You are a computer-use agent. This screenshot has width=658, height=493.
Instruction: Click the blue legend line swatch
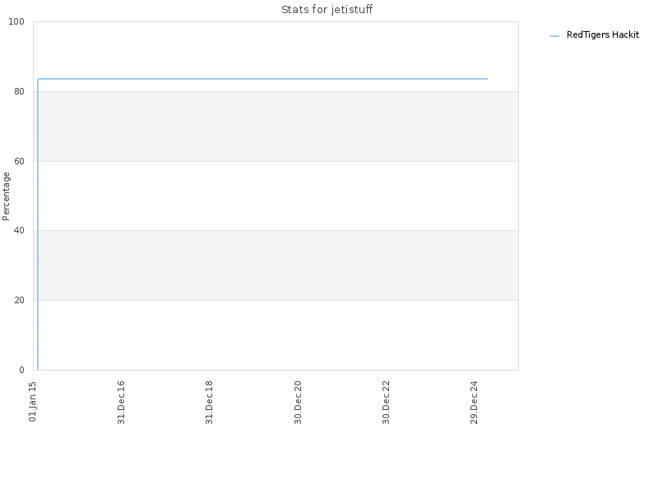(554, 36)
